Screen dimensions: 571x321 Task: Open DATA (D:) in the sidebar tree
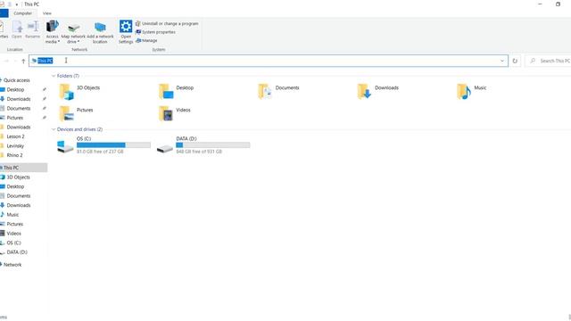17,252
